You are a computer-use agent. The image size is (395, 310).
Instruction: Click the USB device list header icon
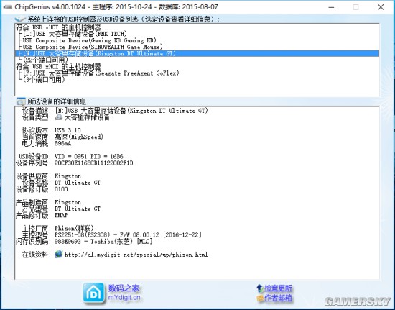pos(20,19)
